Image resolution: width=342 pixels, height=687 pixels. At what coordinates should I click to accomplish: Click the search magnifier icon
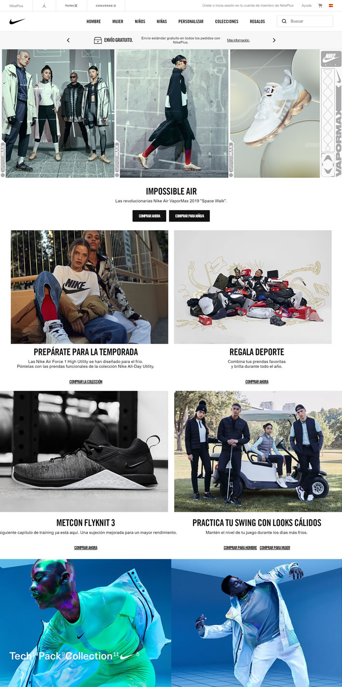[284, 21]
